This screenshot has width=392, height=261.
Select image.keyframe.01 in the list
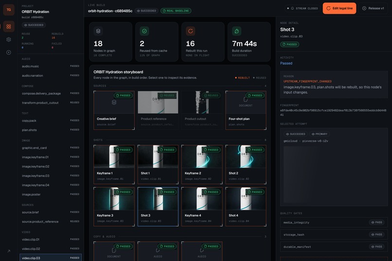tap(51, 157)
